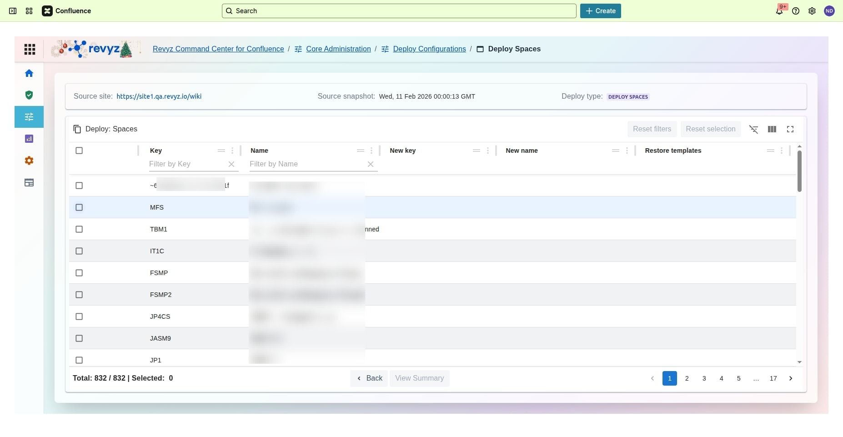Go to page 3 of the table
The width and height of the screenshot is (843, 437).
(704, 378)
